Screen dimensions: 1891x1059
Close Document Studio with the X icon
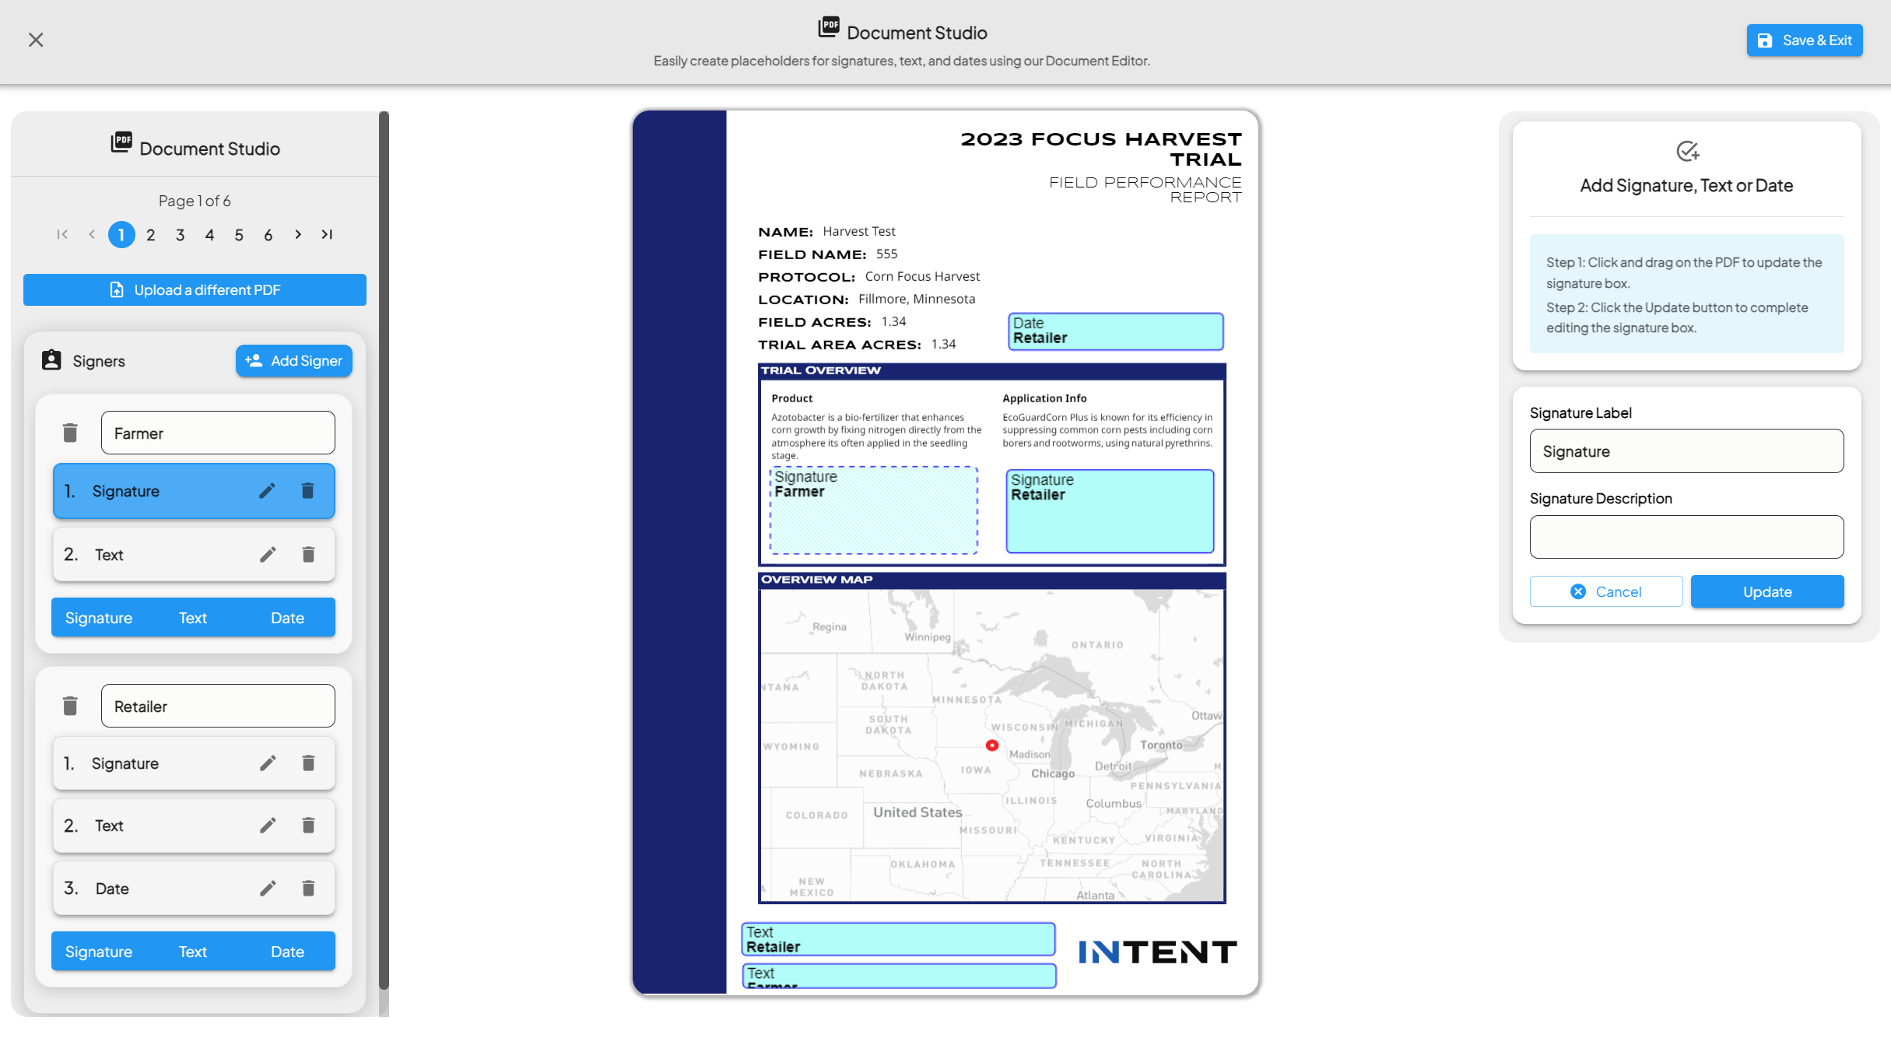[x=36, y=40]
